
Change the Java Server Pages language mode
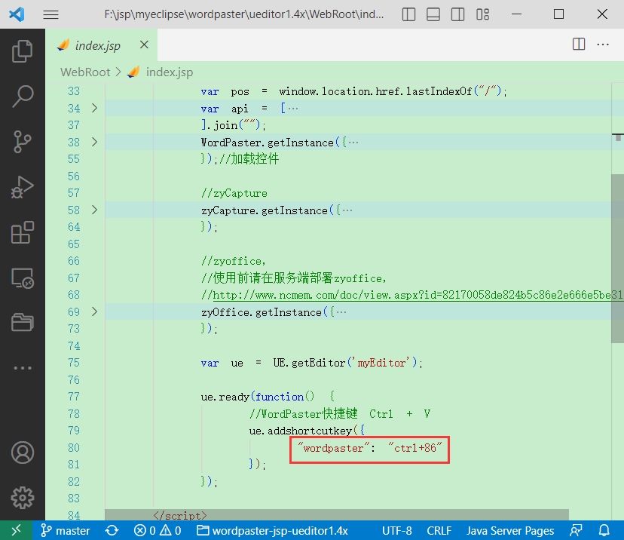(x=510, y=530)
